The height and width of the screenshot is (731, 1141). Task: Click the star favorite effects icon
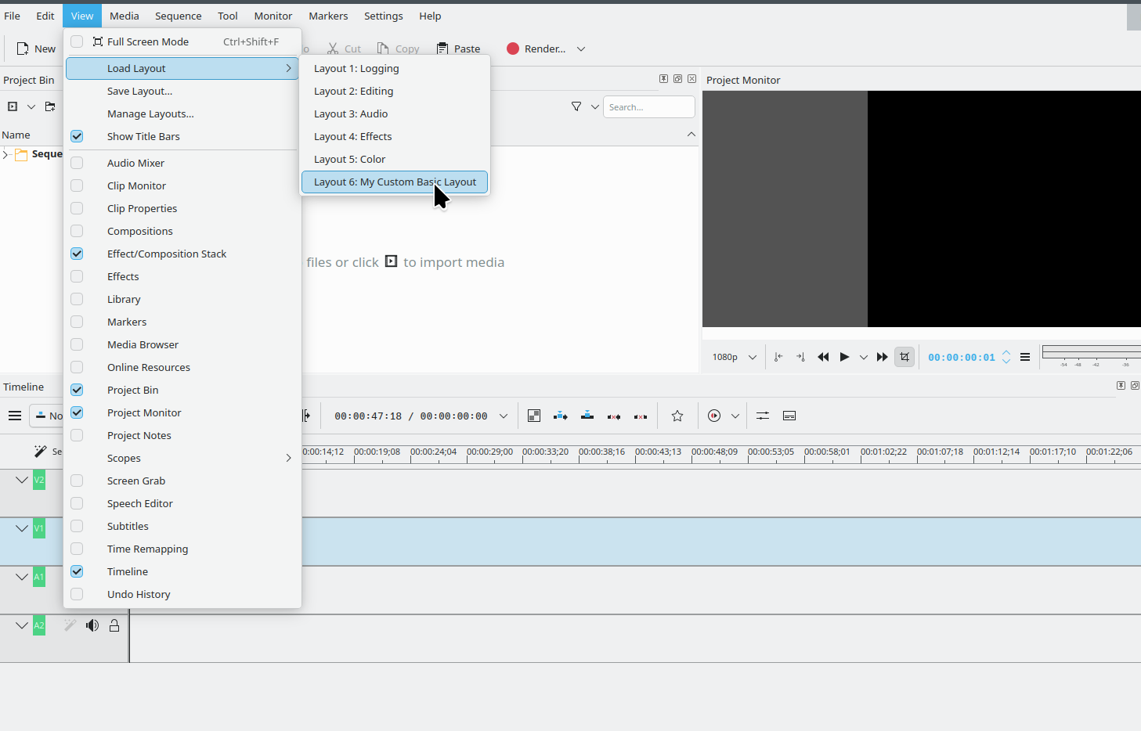pos(677,416)
